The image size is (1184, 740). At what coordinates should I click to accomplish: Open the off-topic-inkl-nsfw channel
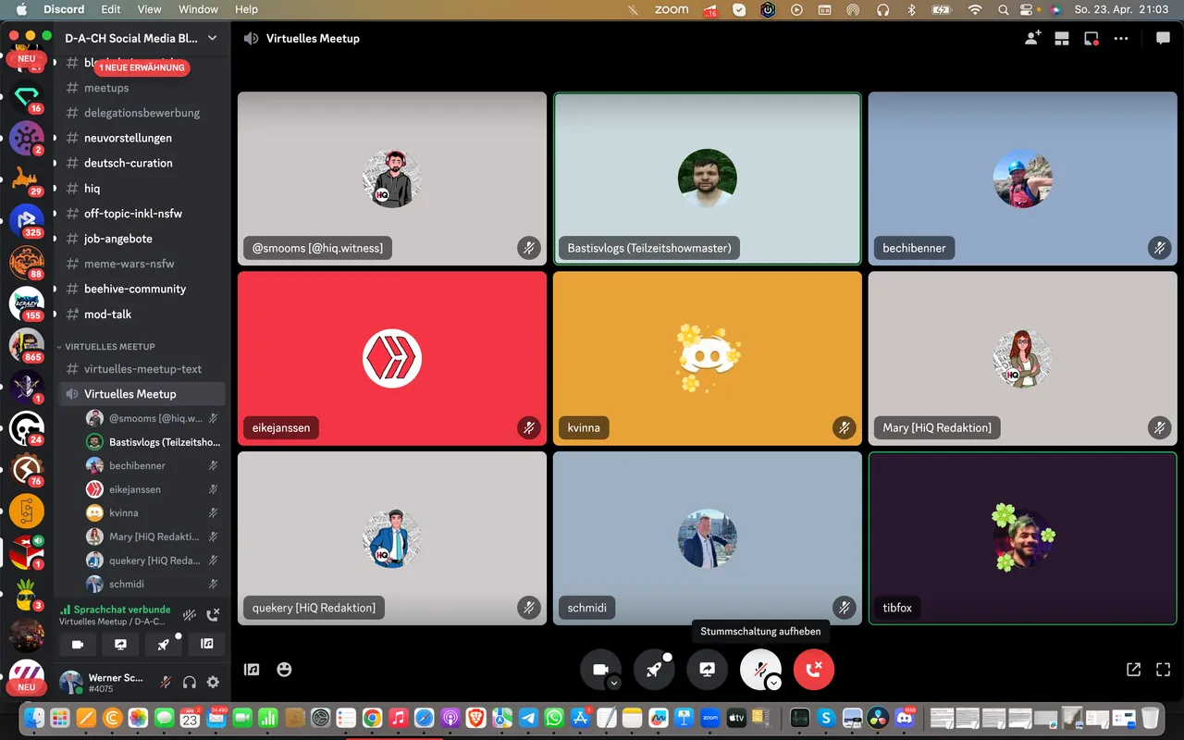click(140, 213)
